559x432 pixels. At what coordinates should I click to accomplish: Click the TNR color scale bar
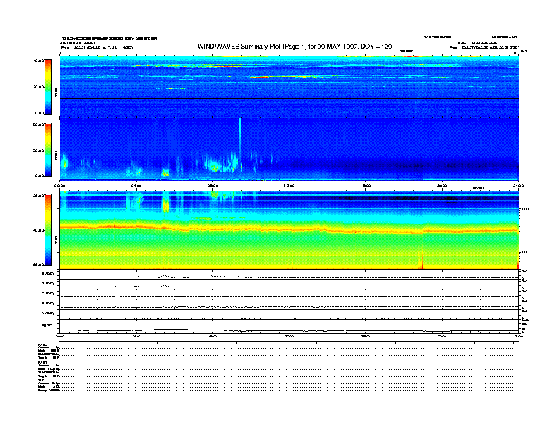click(48, 230)
